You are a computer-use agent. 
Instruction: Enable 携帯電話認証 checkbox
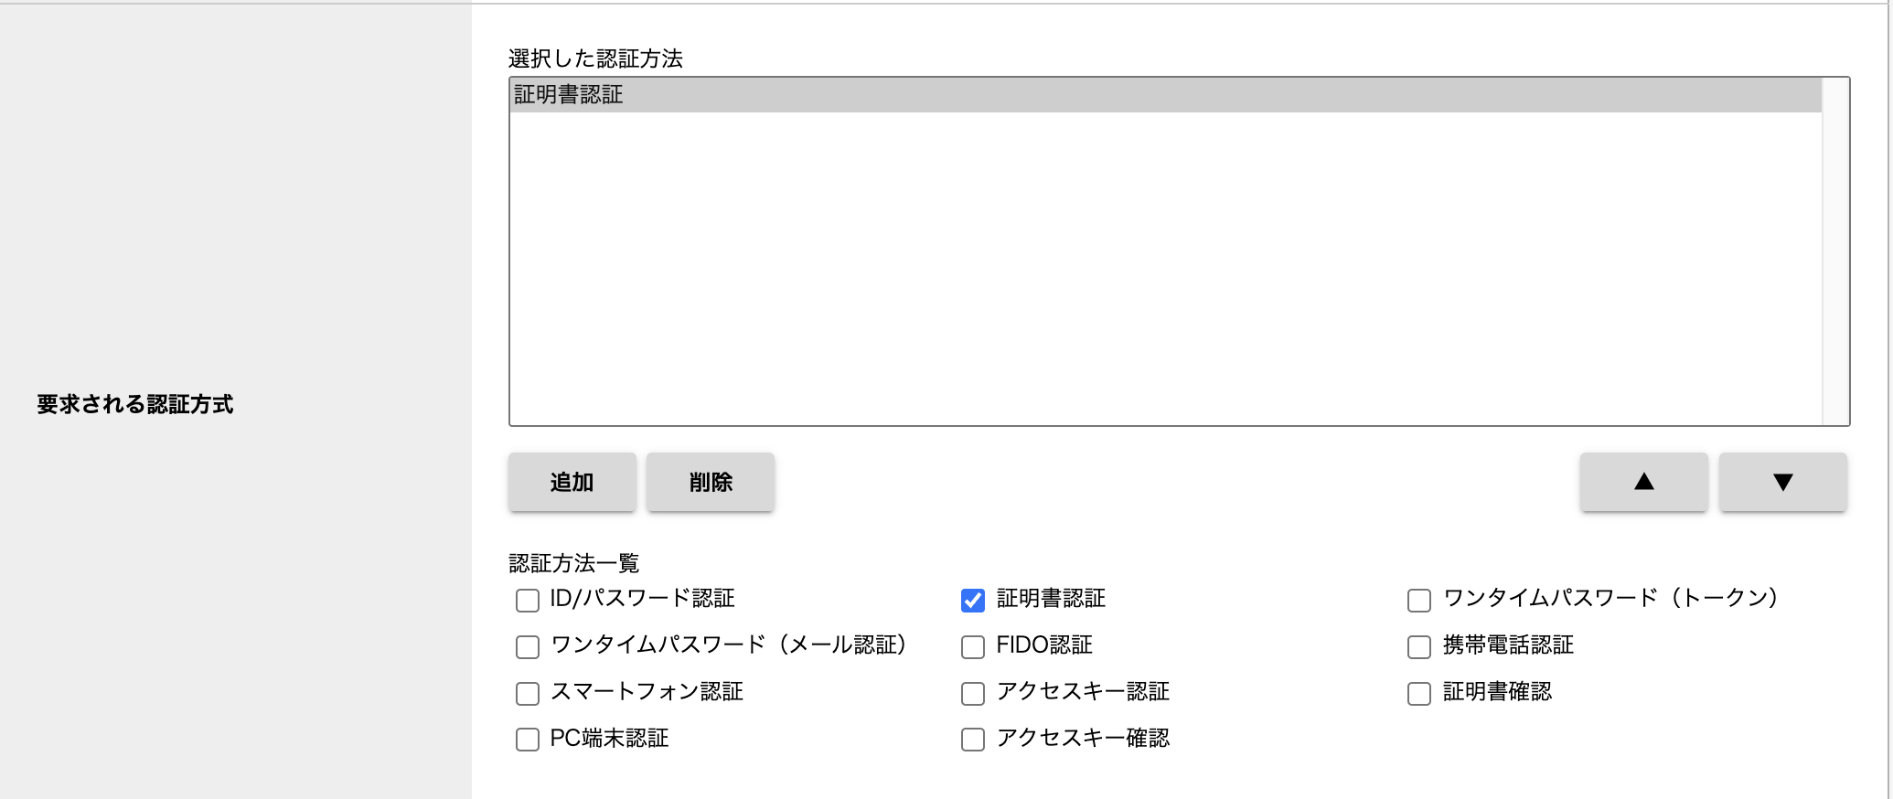tap(1419, 647)
